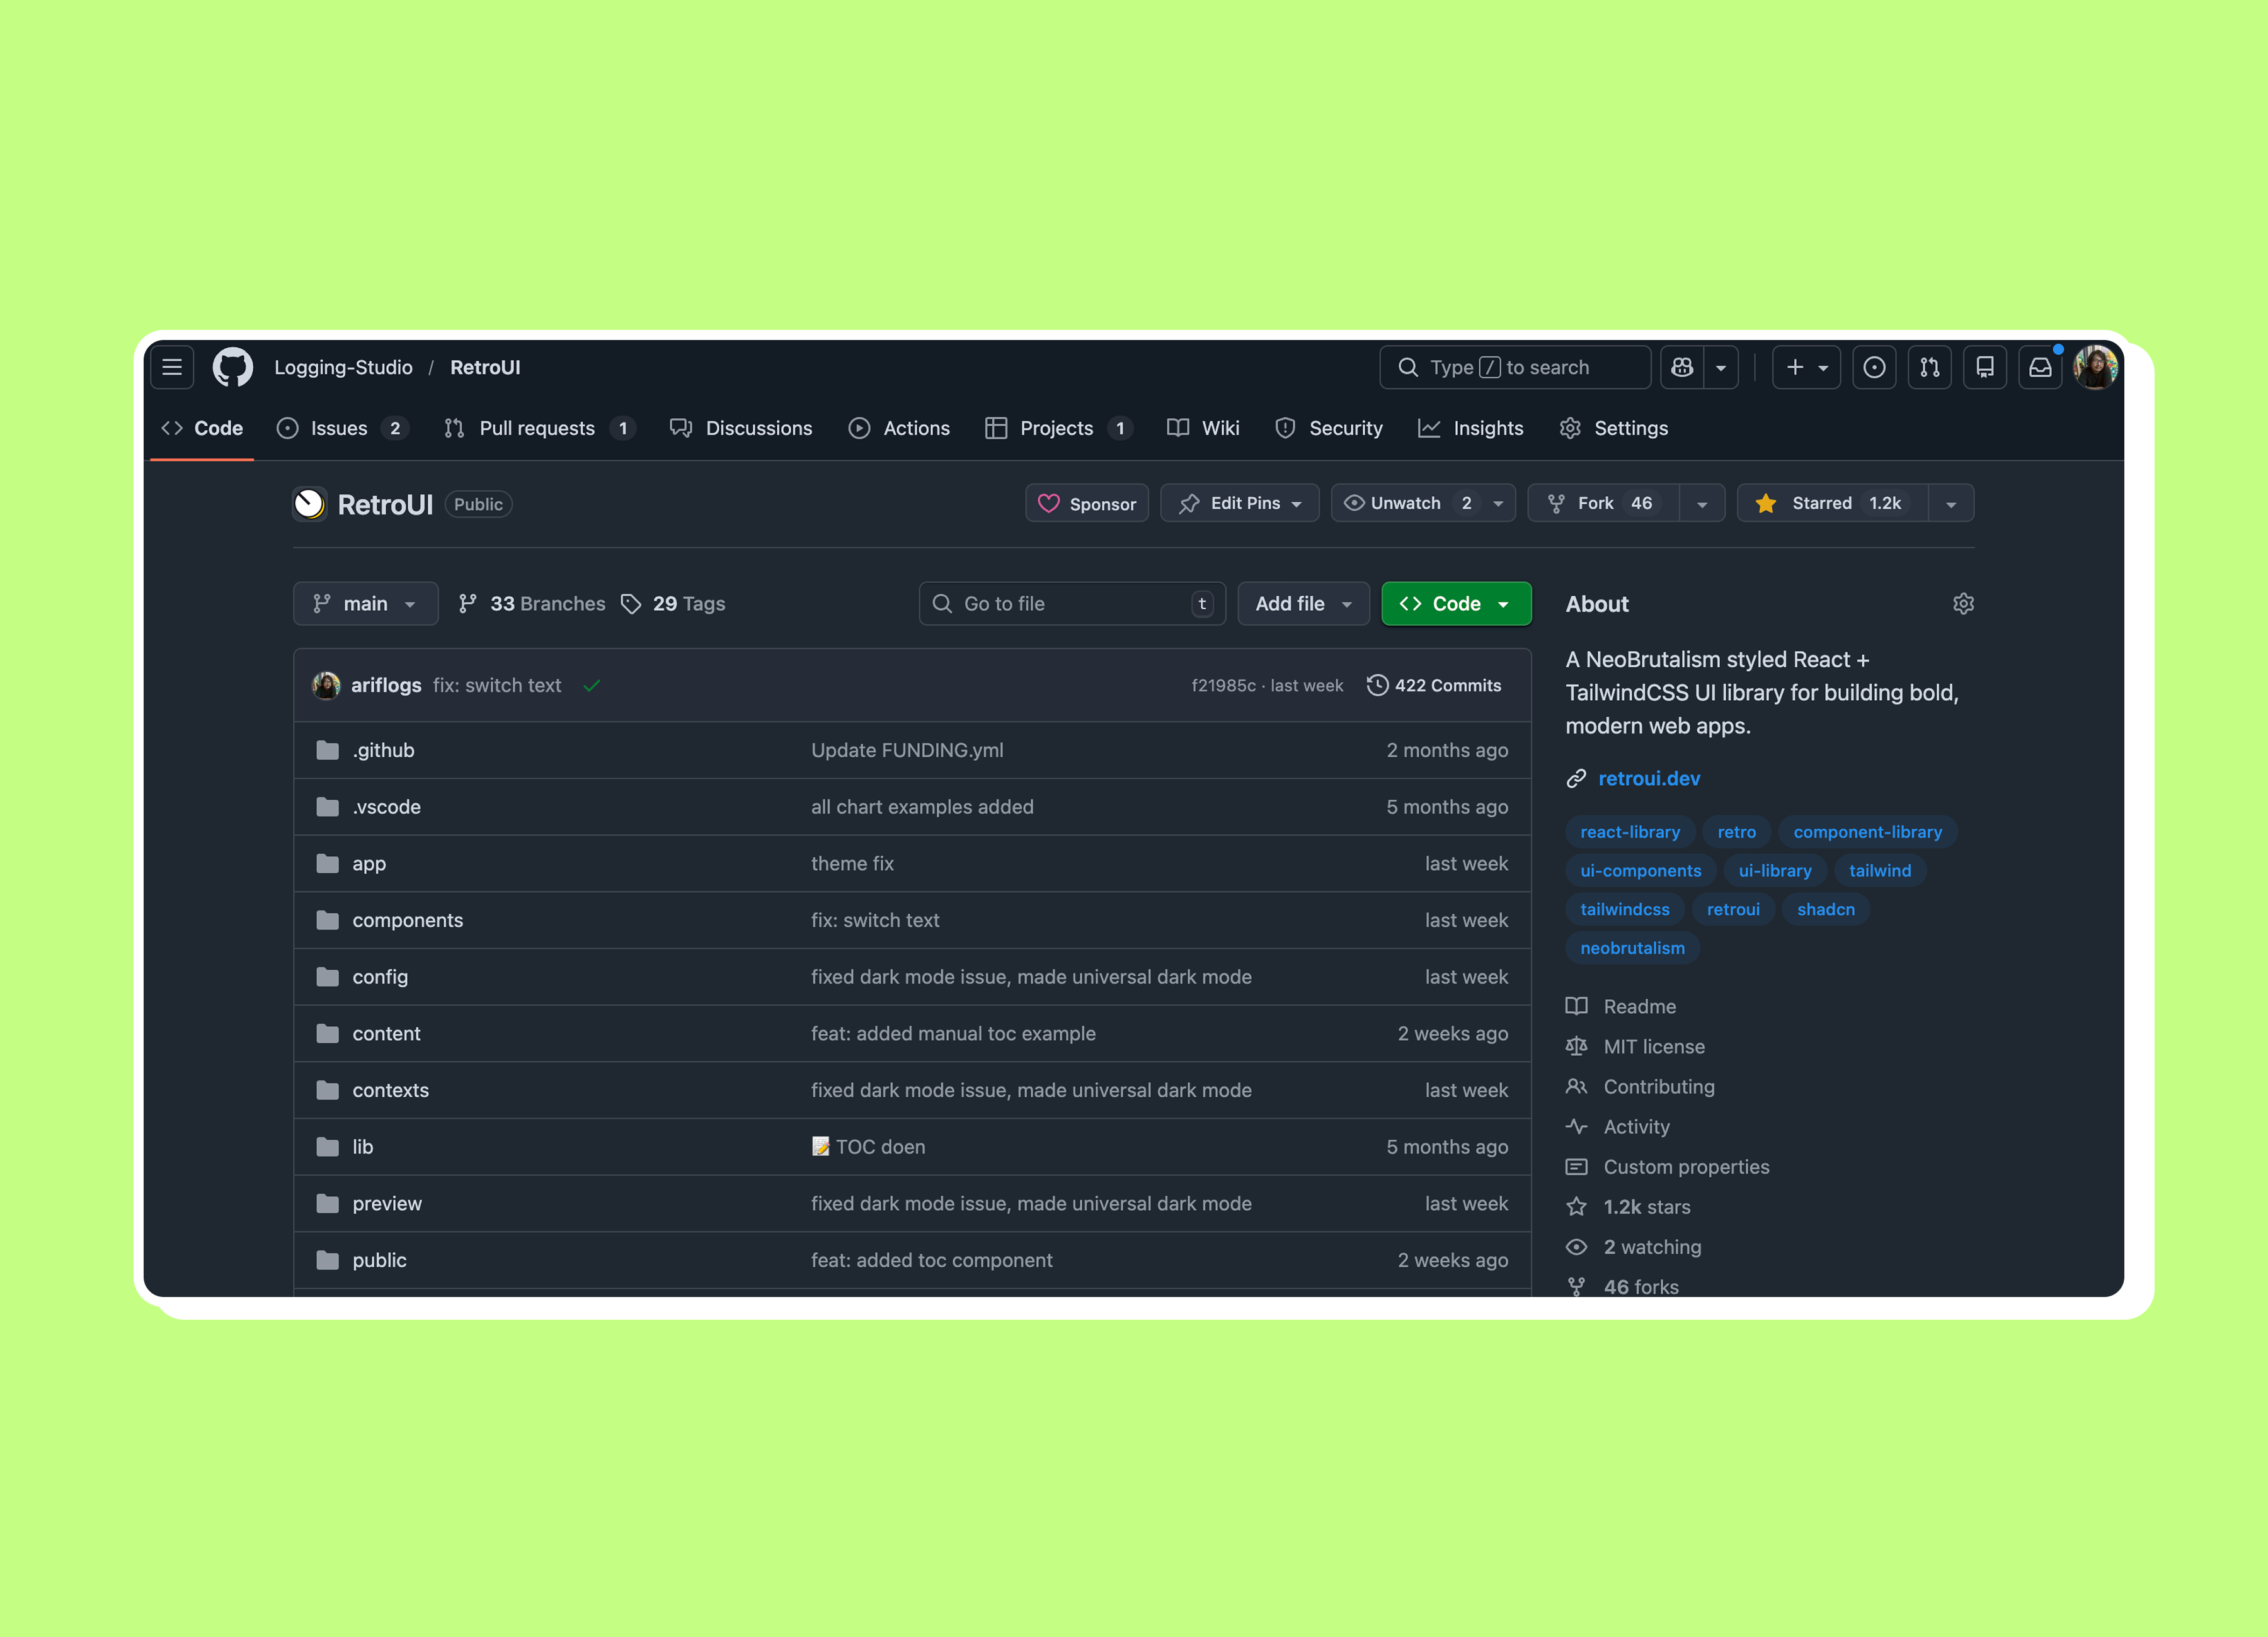Open the app folder

pyautogui.click(x=369, y=863)
